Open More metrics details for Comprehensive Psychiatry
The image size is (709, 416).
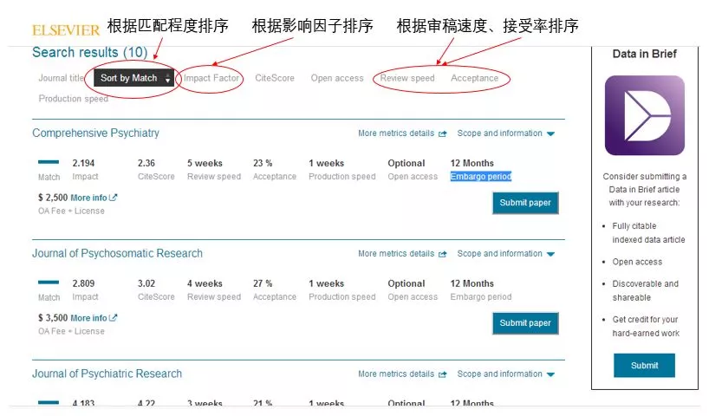(x=402, y=133)
